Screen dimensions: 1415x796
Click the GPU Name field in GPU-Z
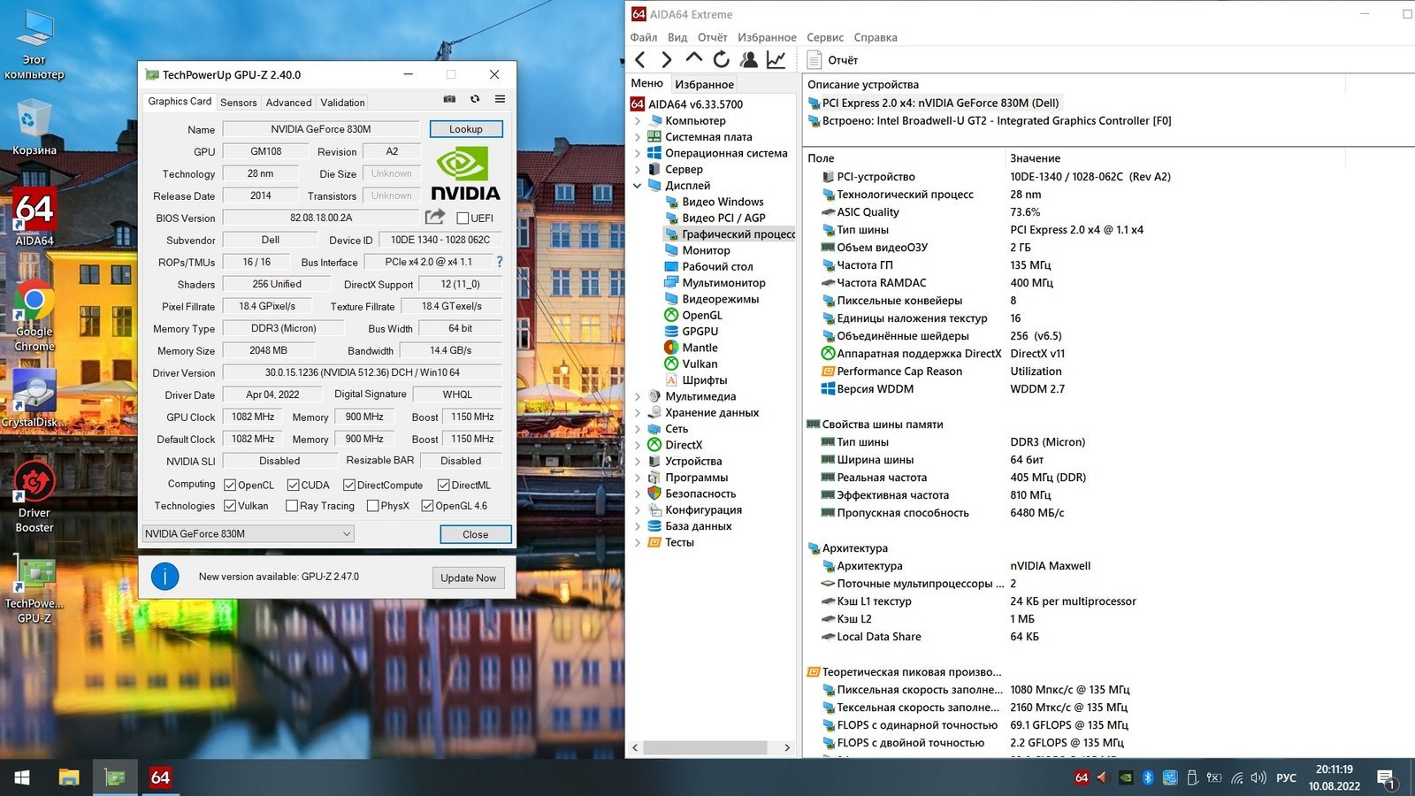pos(320,129)
